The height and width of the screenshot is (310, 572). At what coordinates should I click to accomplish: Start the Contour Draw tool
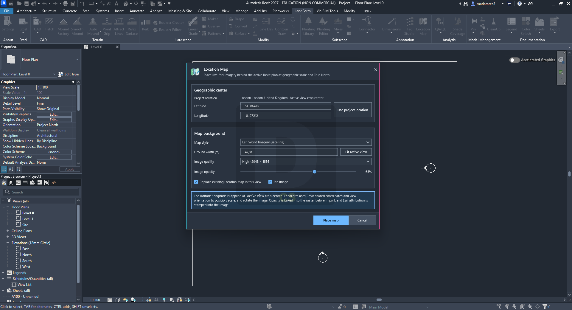pos(282,26)
